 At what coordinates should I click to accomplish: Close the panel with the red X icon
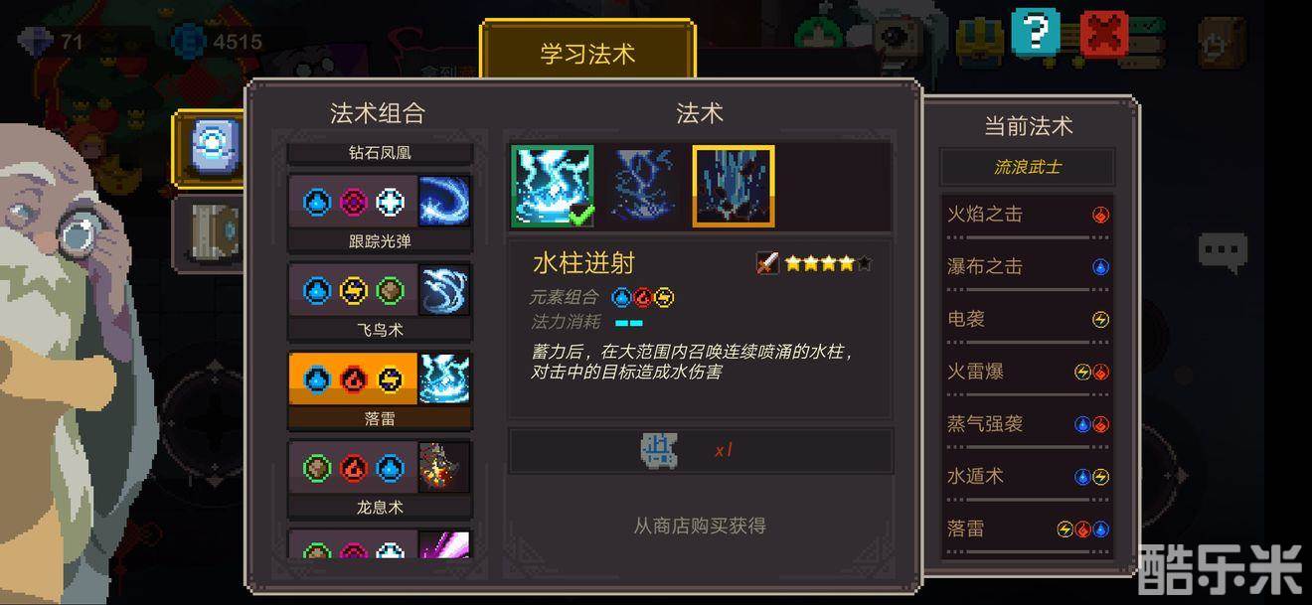click(x=1104, y=35)
